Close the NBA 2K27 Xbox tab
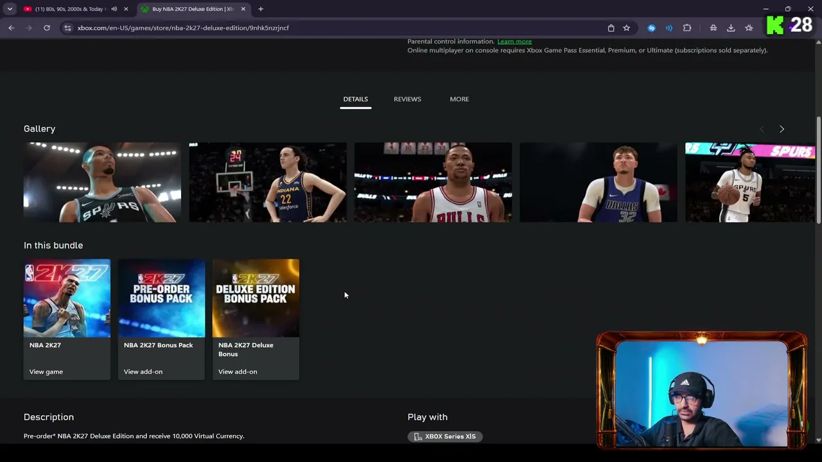This screenshot has width=822, height=462. coord(243,9)
